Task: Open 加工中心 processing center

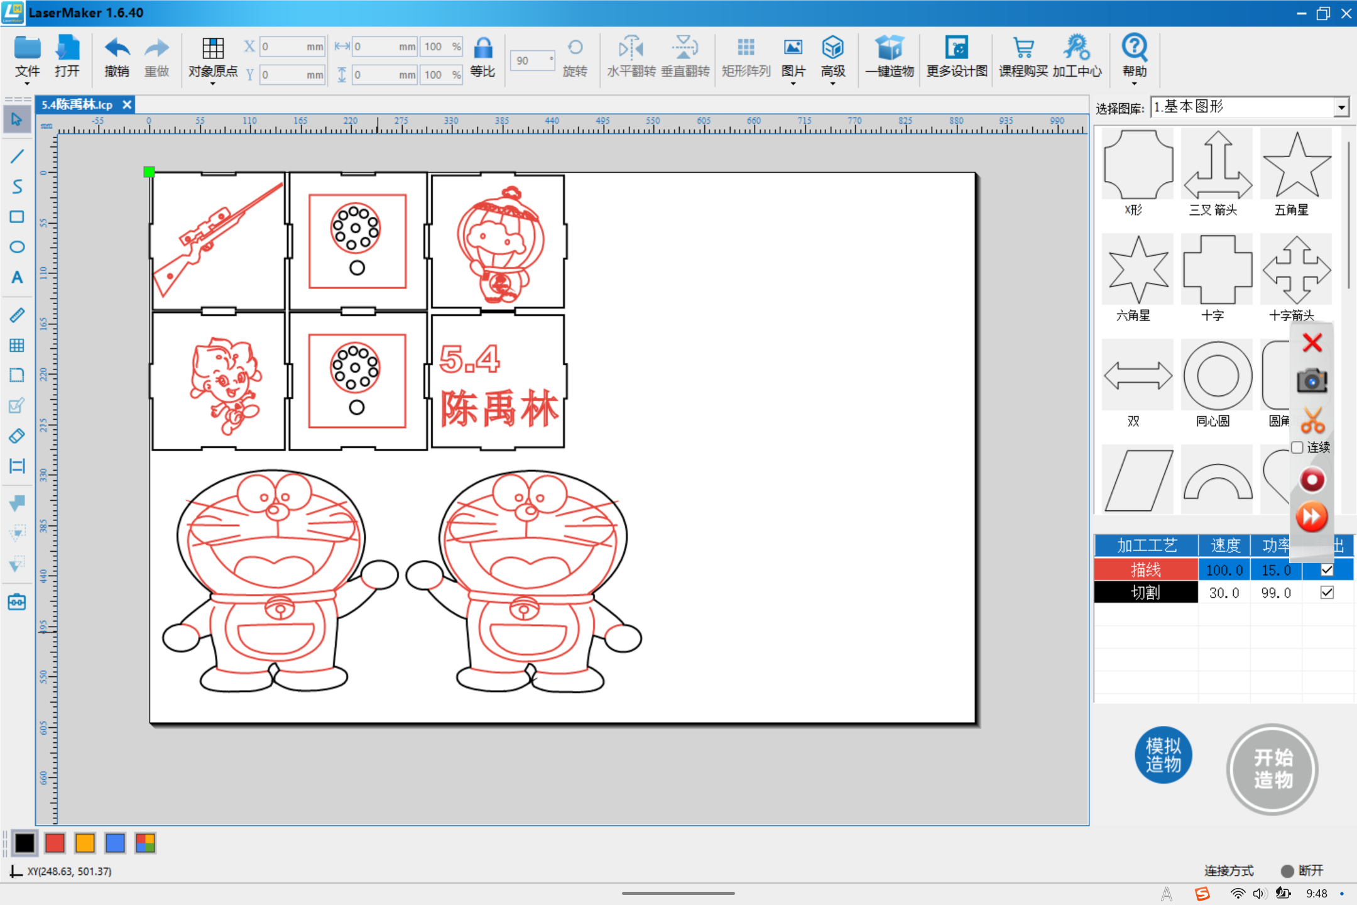Action: coord(1077,57)
